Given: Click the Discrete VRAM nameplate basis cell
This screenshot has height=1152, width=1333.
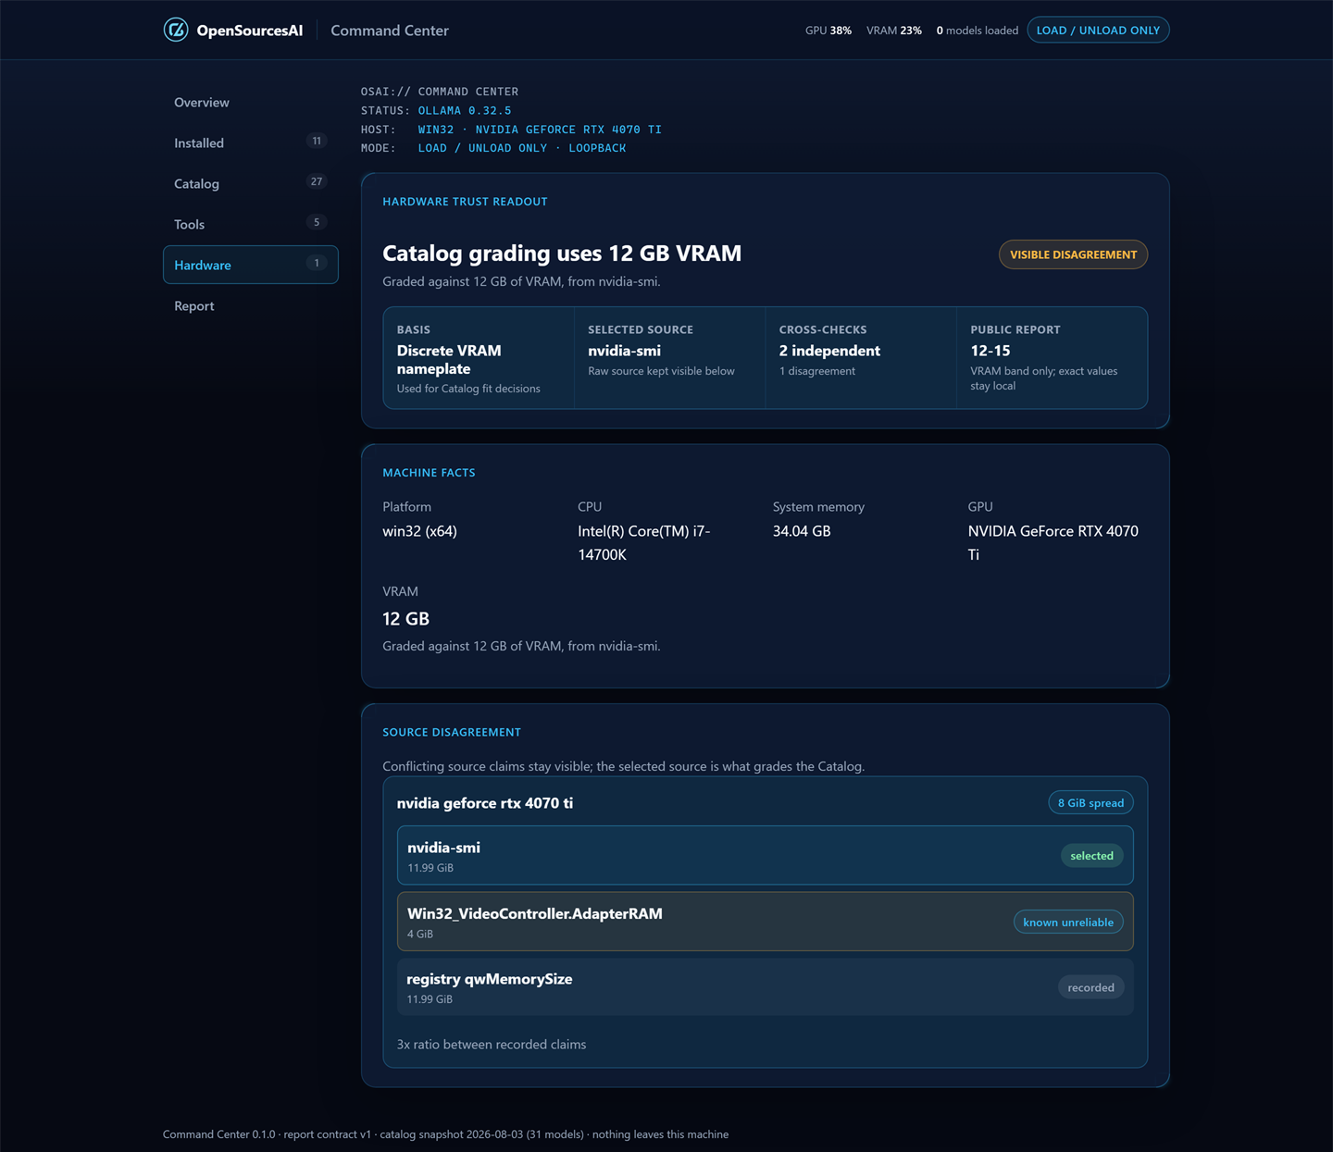Looking at the screenshot, I should [479, 358].
